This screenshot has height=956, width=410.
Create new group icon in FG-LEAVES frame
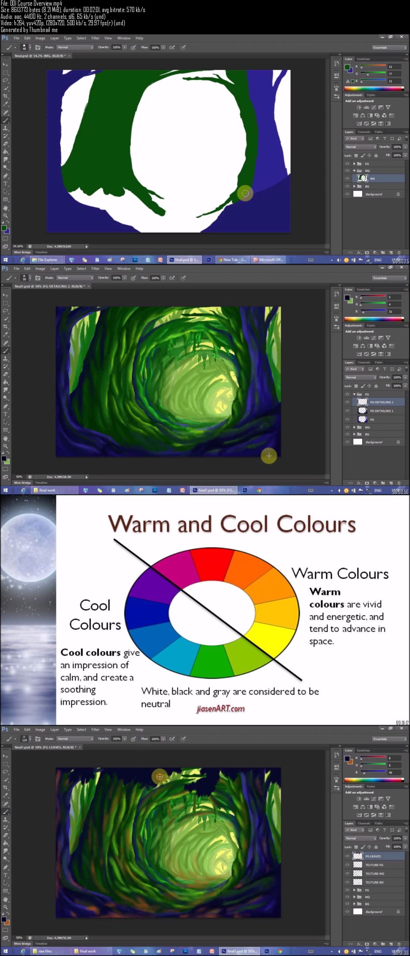tap(383, 944)
